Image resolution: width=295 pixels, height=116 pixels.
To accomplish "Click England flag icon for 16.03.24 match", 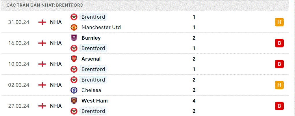I will pyautogui.click(x=42, y=43).
